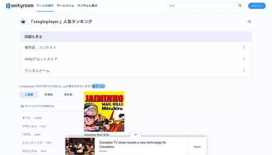Expand the ランダムゲーム chevron arrow
The image size is (272, 155).
(244, 70)
